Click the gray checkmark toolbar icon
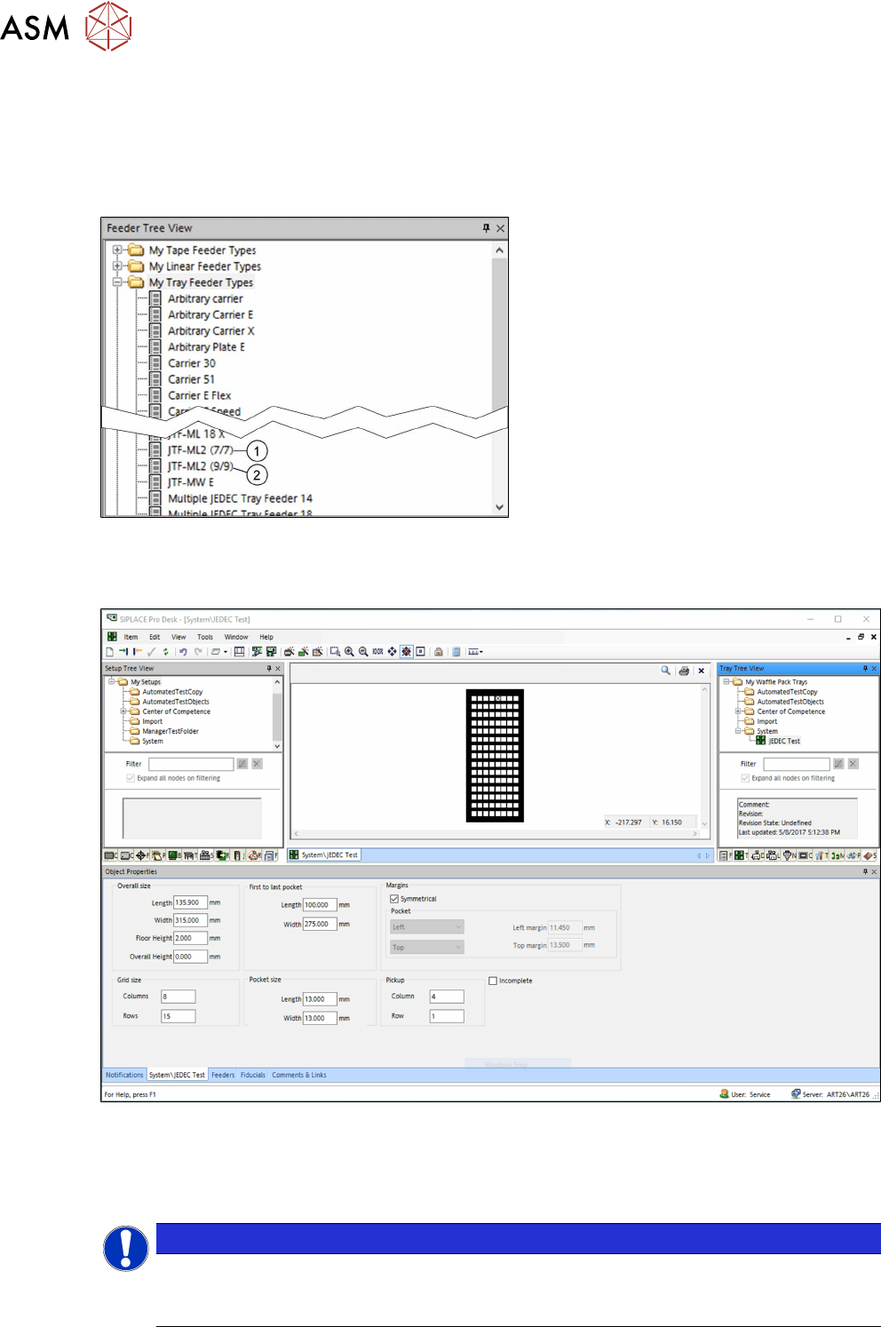The height and width of the screenshot is (1327, 881). coord(151,651)
